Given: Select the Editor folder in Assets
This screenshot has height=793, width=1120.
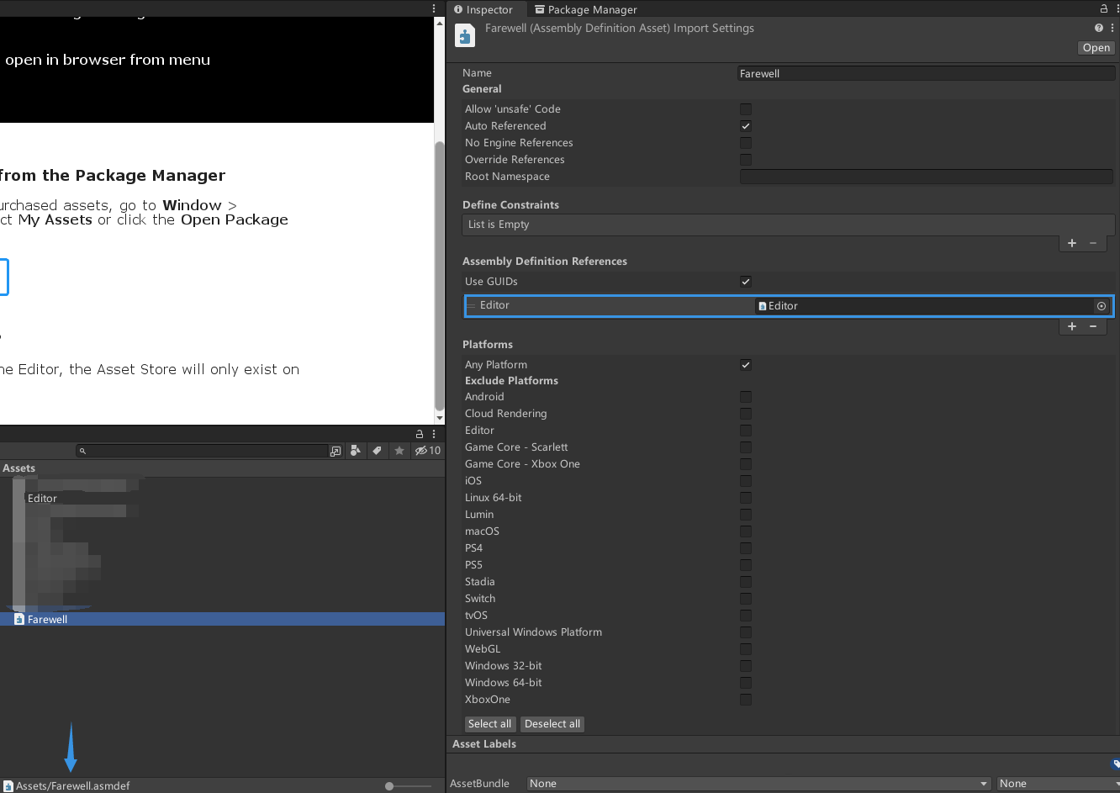Looking at the screenshot, I should coord(42,499).
